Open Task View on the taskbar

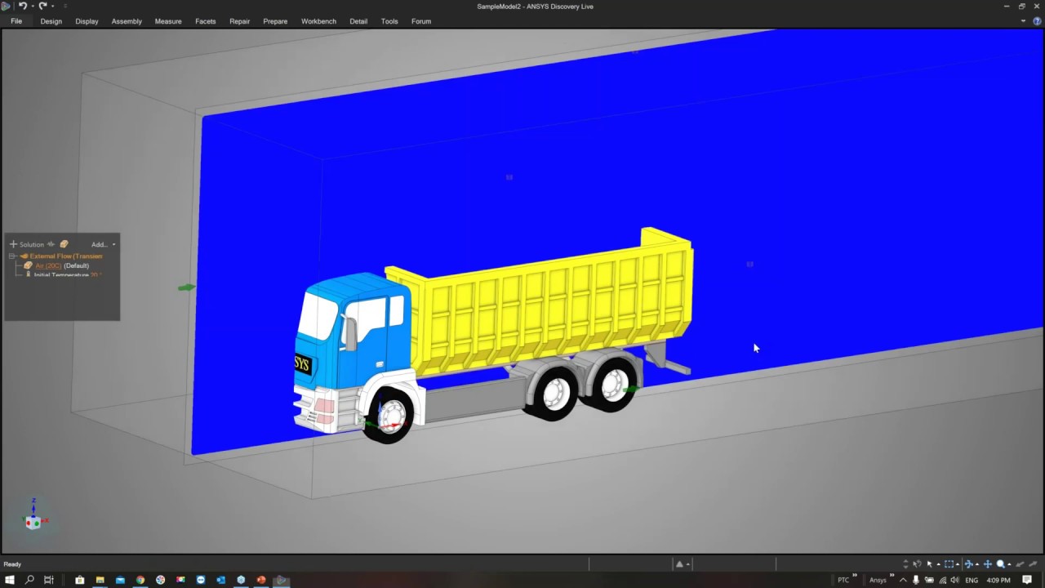tap(49, 580)
